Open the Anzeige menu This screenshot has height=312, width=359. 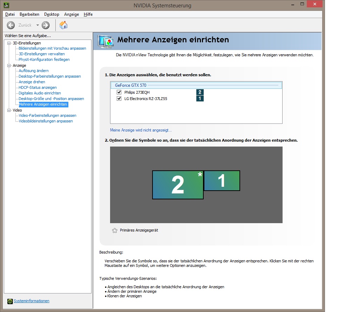72,14
